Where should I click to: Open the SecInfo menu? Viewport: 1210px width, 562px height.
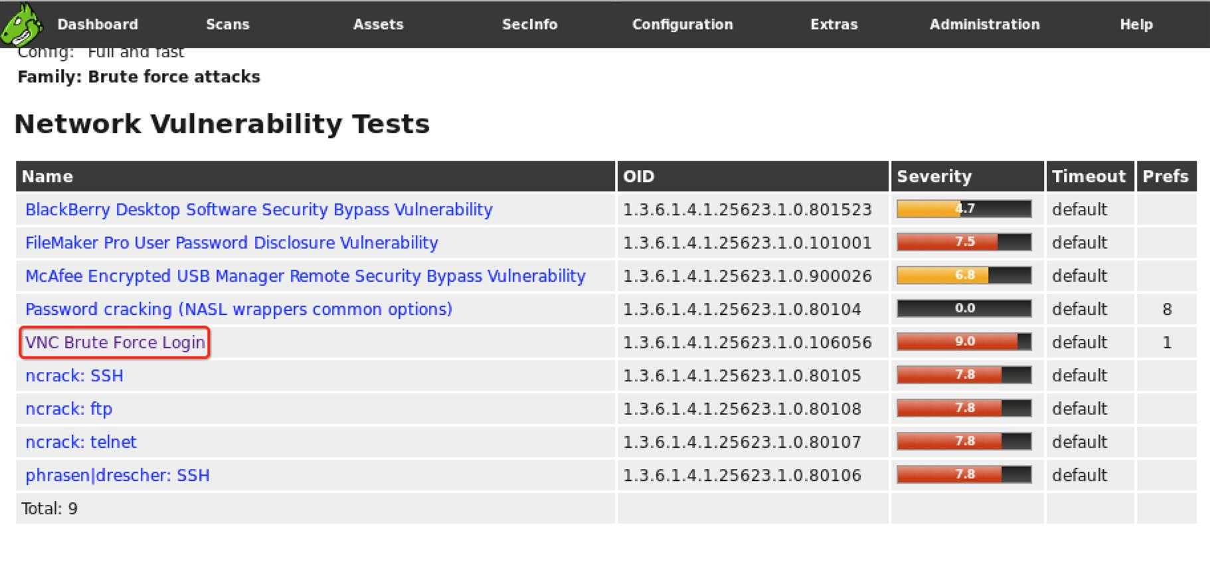(529, 25)
